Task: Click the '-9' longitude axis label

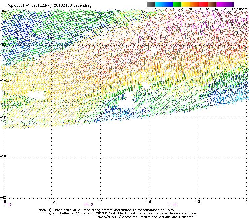Action: click(100, 202)
